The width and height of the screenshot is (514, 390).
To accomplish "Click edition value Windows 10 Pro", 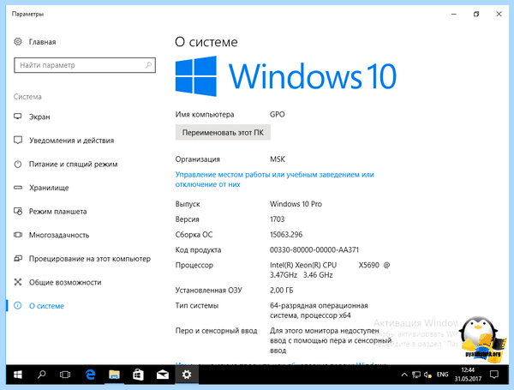I will [296, 204].
